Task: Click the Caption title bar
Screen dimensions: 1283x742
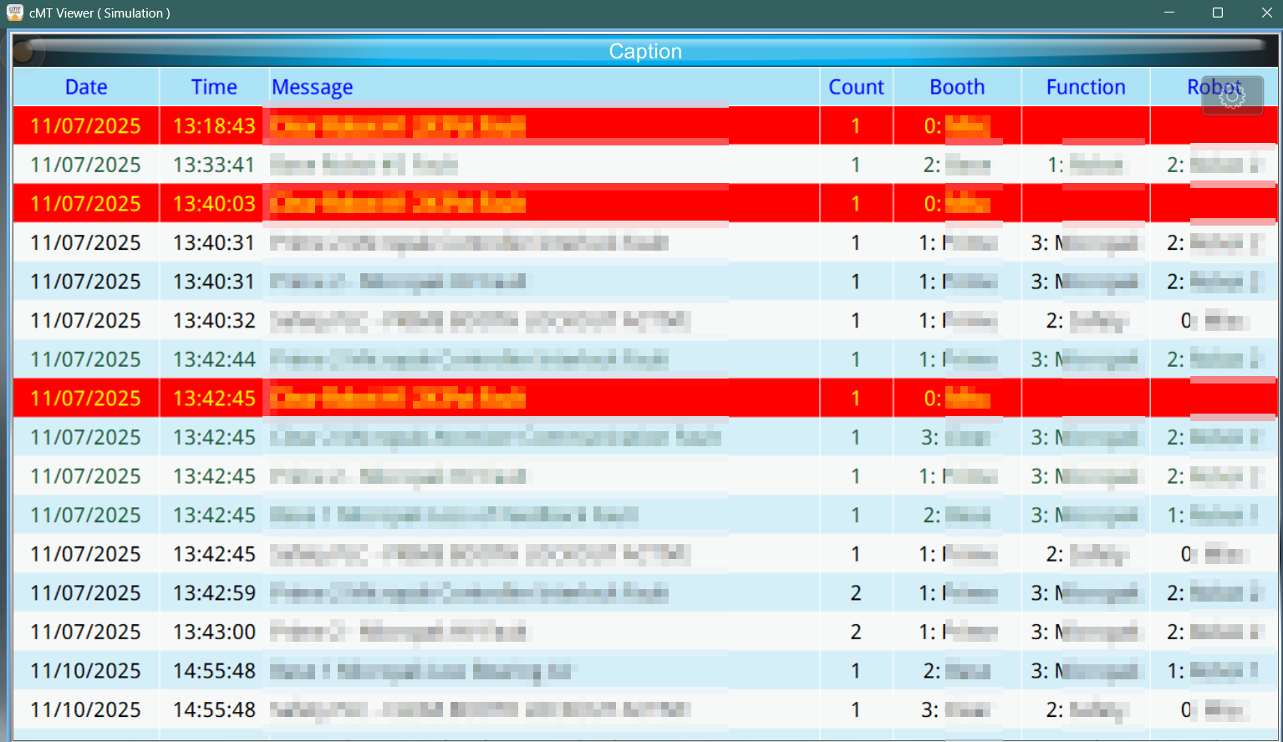Action: point(644,52)
